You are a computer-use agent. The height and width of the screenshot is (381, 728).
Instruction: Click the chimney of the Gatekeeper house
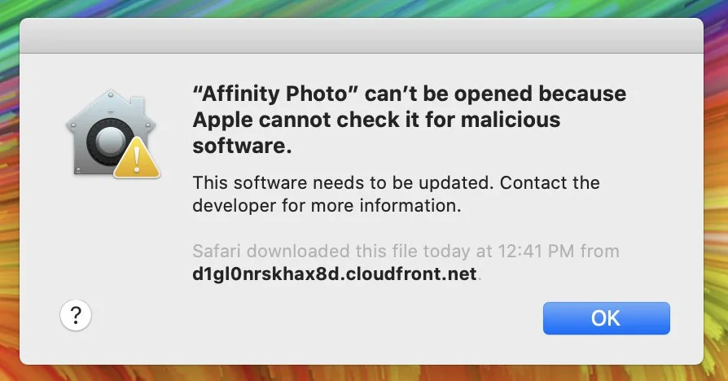(137, 105)
